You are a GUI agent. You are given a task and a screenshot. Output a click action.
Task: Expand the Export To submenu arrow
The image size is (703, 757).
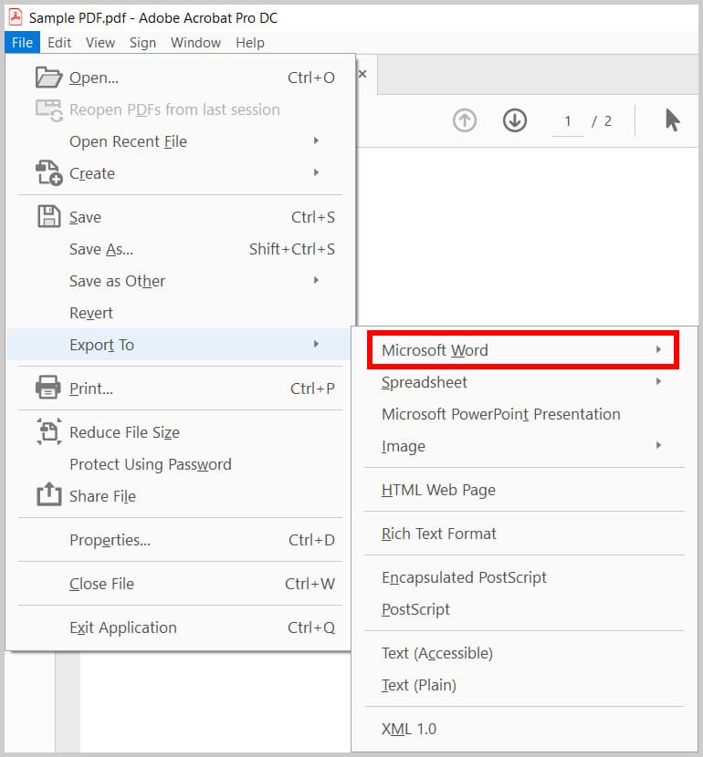316,344
